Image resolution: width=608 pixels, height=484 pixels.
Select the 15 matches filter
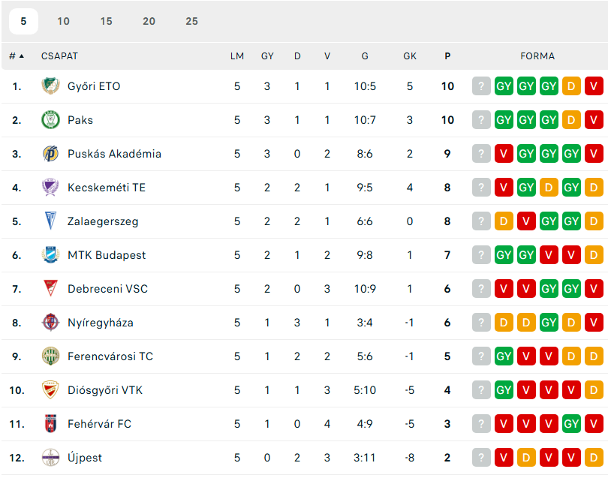(x=107, y=21)
